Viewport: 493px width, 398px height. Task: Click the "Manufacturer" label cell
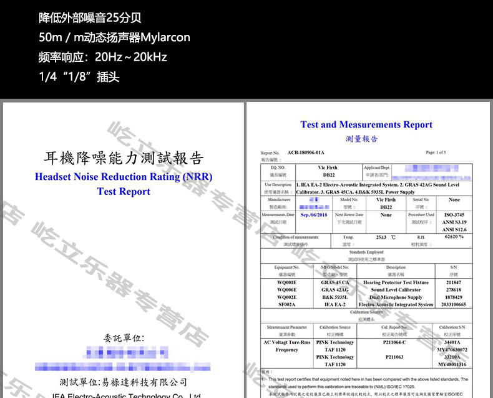pos(279,200)
